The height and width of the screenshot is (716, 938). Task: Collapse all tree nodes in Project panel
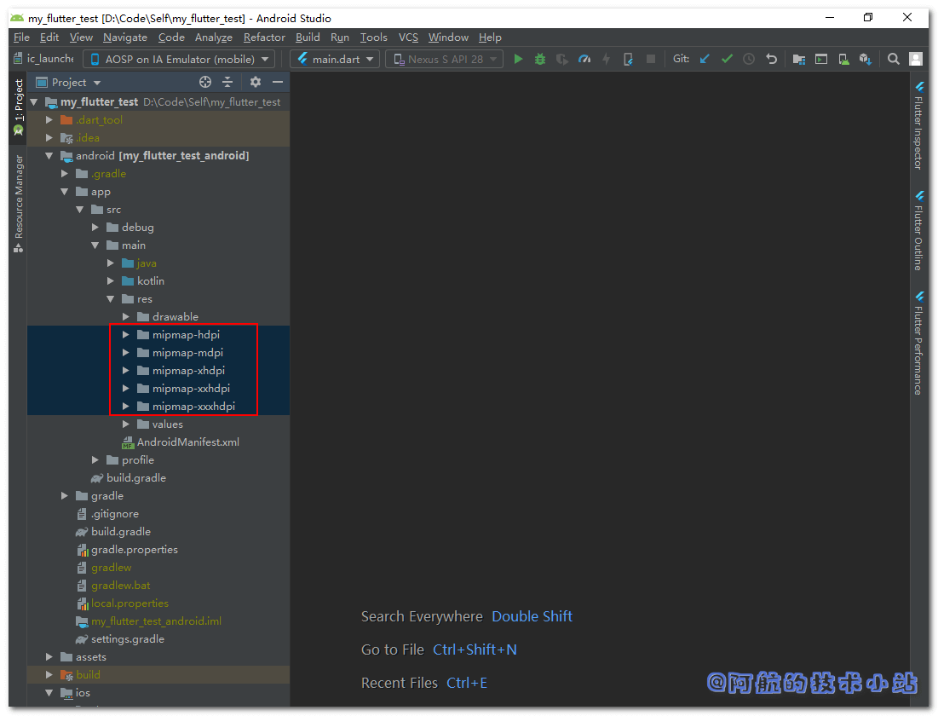point(227,82)
